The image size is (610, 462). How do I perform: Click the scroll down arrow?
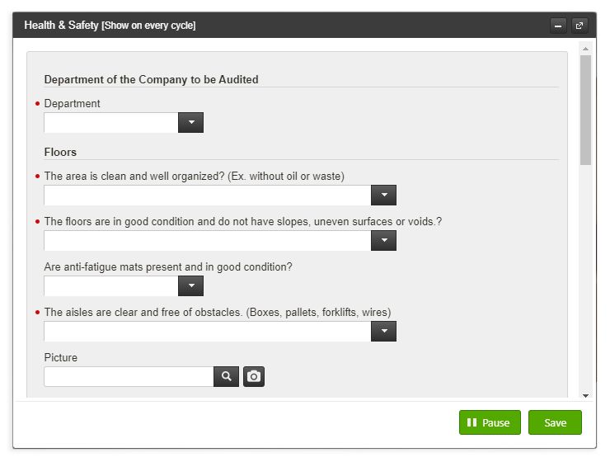586,396
